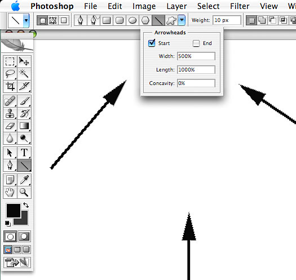This screenshot has height=280, width=296.
Task: Select the Pen tool in toolbox
Action: click(x=10, y=165)
